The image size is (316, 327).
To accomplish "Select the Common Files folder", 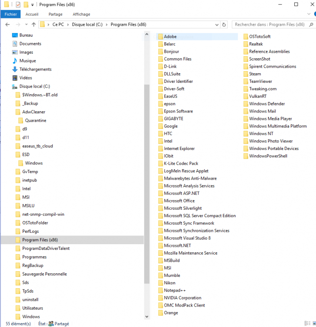I will tap(178, 59).
